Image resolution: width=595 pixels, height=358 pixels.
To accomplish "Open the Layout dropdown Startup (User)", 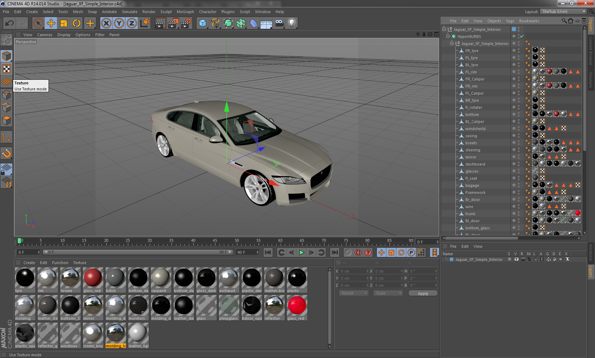I will pos(563,12).
